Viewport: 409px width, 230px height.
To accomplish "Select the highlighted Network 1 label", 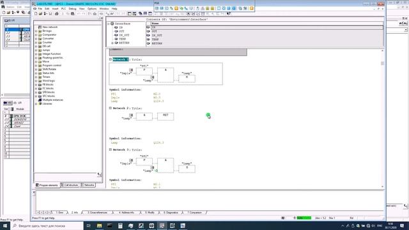I will pos(121,59).
